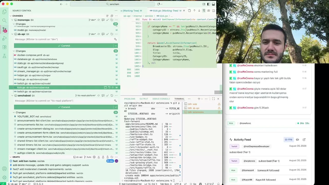This screenshot has height=185, width=329.
Task: Collapse the senchabod Git repository
Action: [12, 96]
